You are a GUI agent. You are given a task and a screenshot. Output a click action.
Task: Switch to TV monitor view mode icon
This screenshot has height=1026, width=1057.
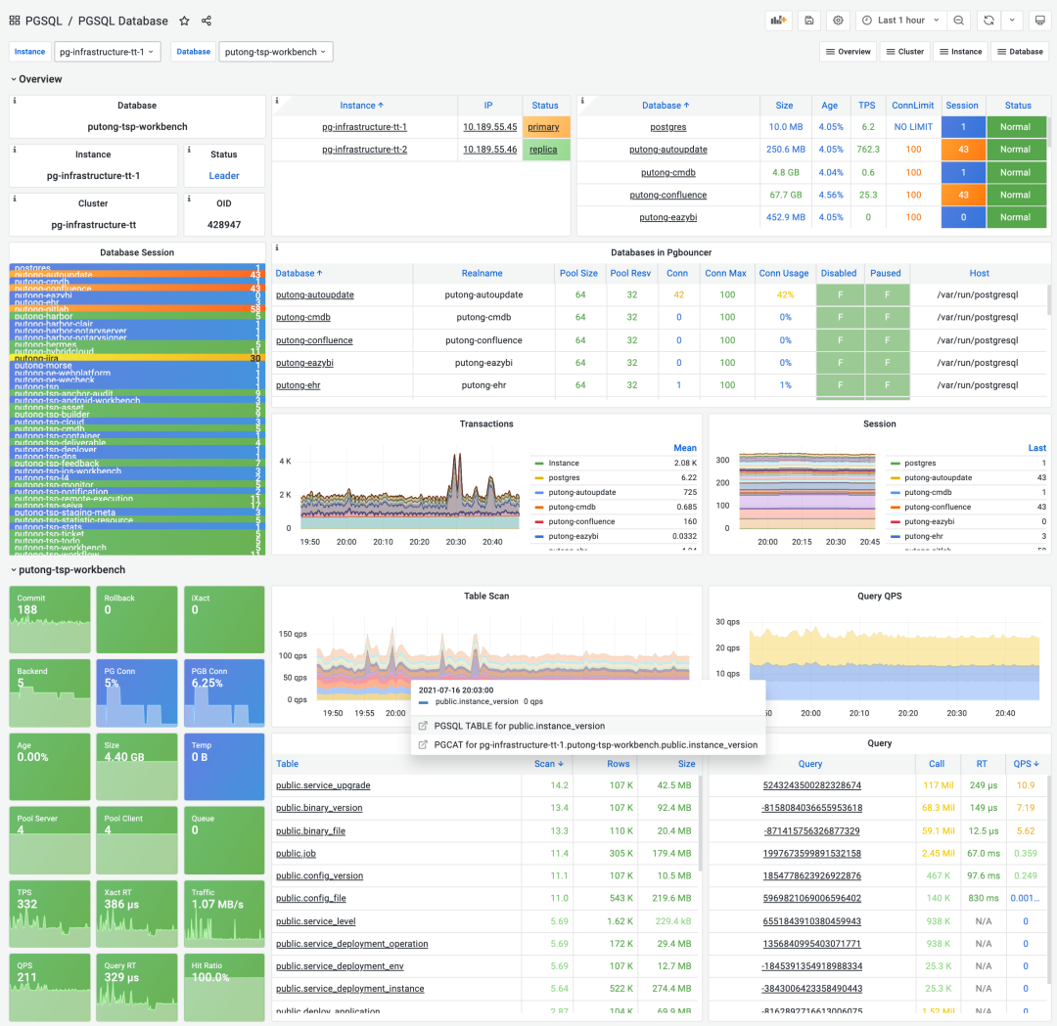(x=1040, y=21)
